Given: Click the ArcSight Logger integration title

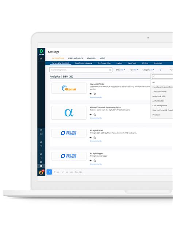Looking at the screenshot, I should pyautogui.click(x=96, y=153).
